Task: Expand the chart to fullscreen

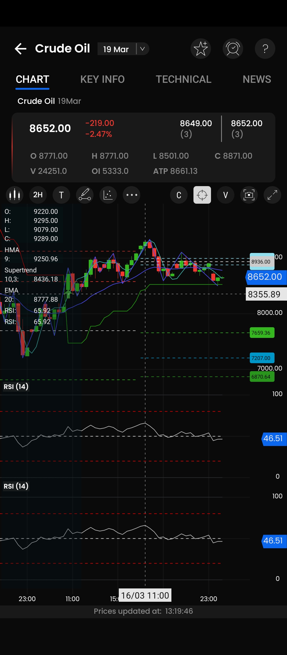Action: click(272, 195)
